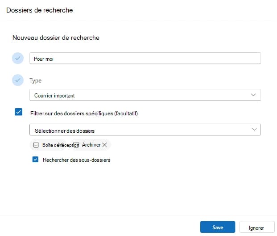This screenshot has height=236, width=277.
Task: Click the Archiver folder icon
Action: point(76,145)
